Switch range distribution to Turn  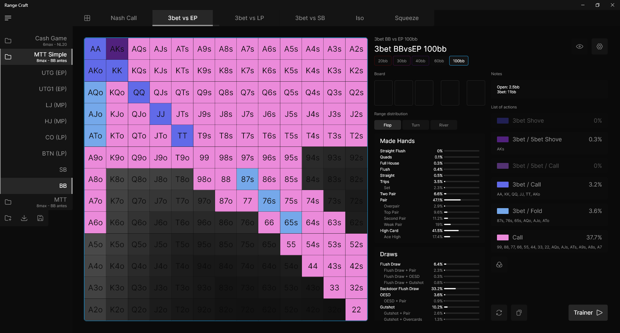click(x=416, y=125)
